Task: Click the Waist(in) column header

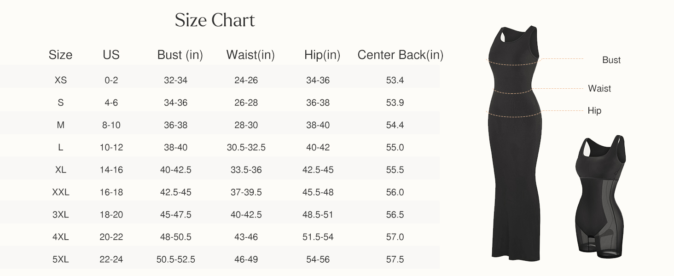Action: pos(250,55)
